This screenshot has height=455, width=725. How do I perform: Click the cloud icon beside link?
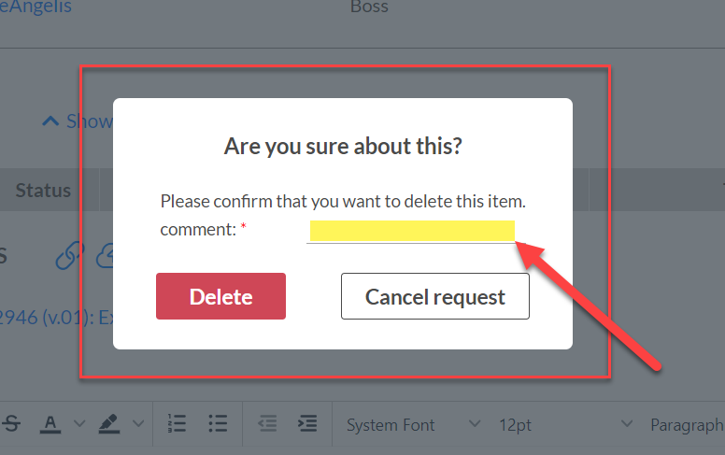(105, 255)
